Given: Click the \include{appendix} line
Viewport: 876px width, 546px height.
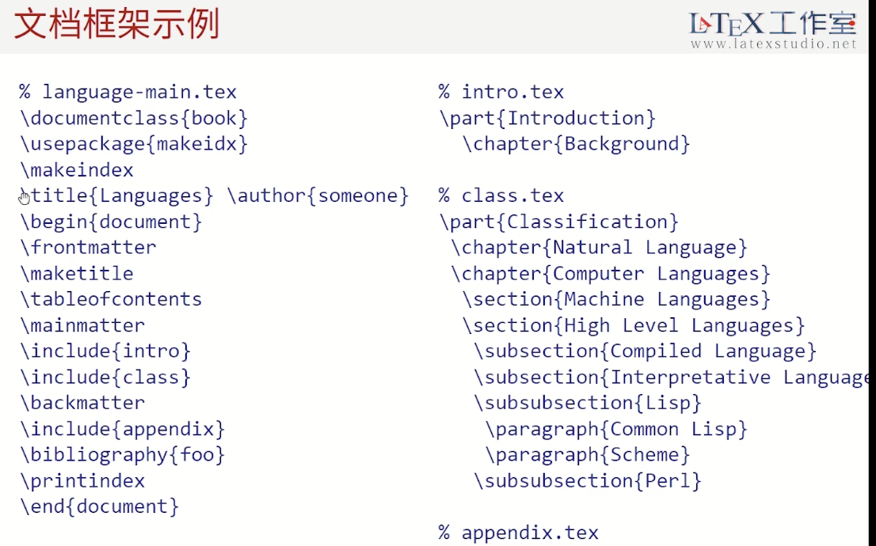Looking at the screenshot, I should click(123, 429).
